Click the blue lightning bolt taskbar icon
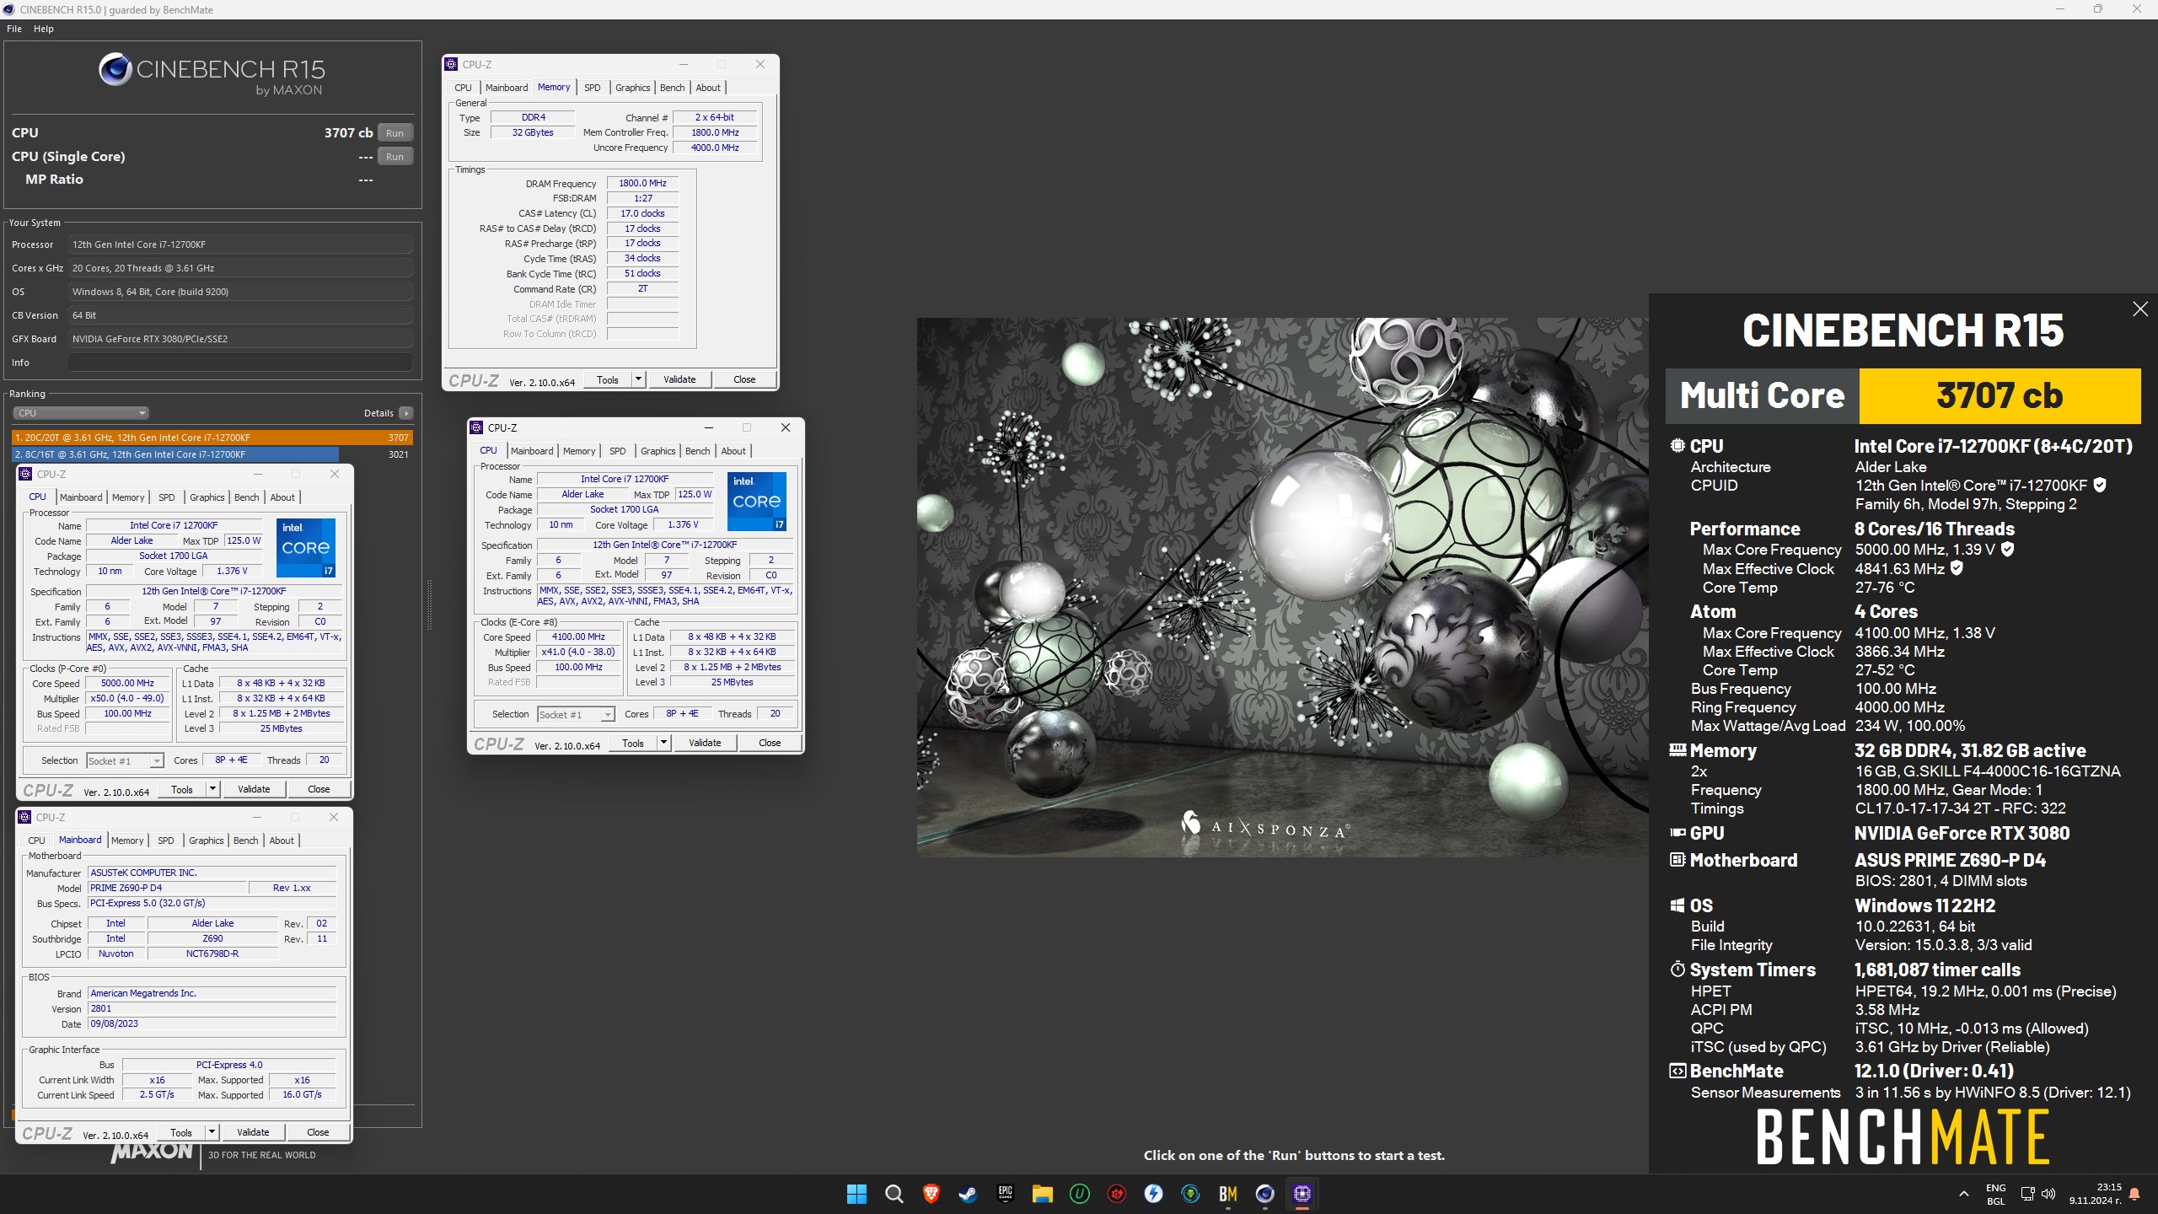Viewport: 2158px width, 1214px height. tap(1153, 1194)
